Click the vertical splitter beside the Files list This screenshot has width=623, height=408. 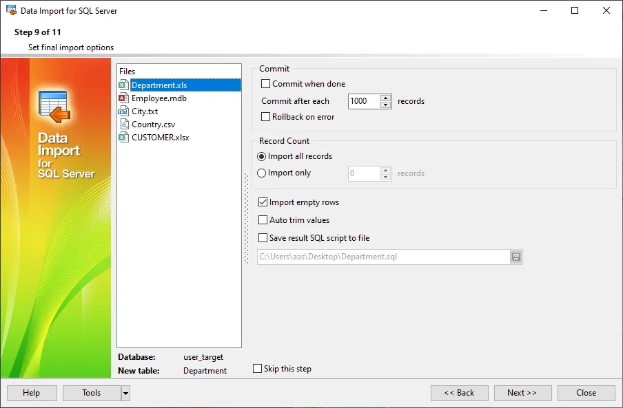(x=246, y=219)
